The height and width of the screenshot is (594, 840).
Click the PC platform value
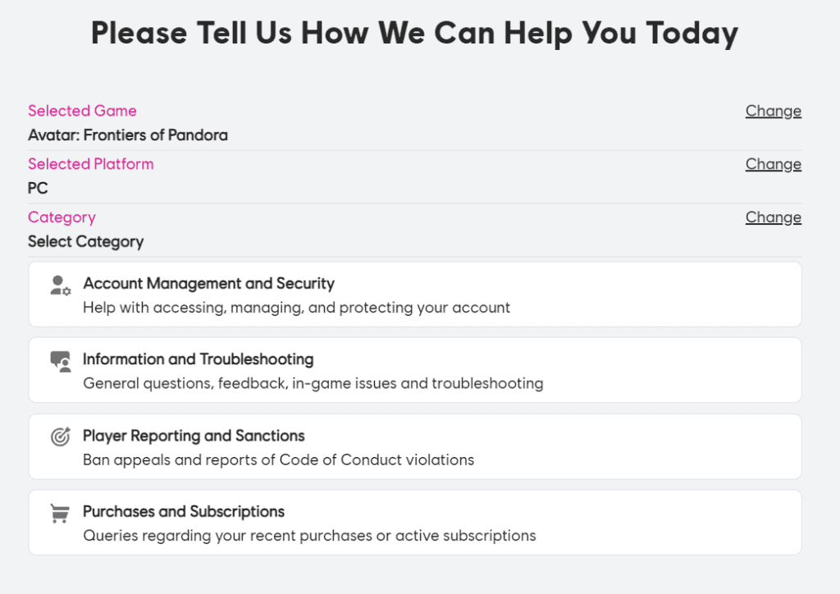coord(38,188)
